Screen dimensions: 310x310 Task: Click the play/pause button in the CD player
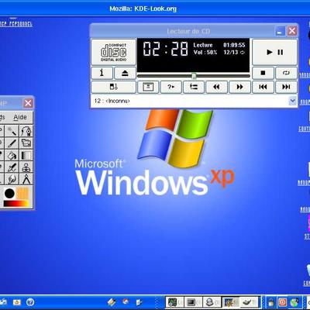pyautogui.click(x=274, y=52)
